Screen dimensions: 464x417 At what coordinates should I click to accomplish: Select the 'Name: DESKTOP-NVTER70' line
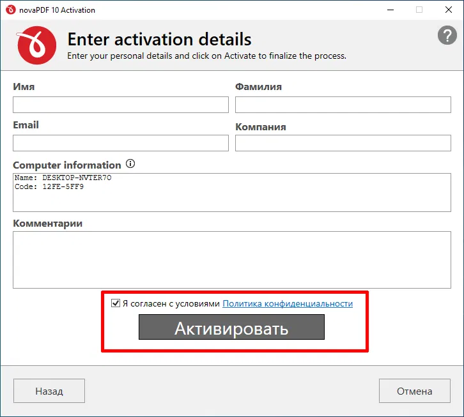pyautogui.click(x=63, y=178)
